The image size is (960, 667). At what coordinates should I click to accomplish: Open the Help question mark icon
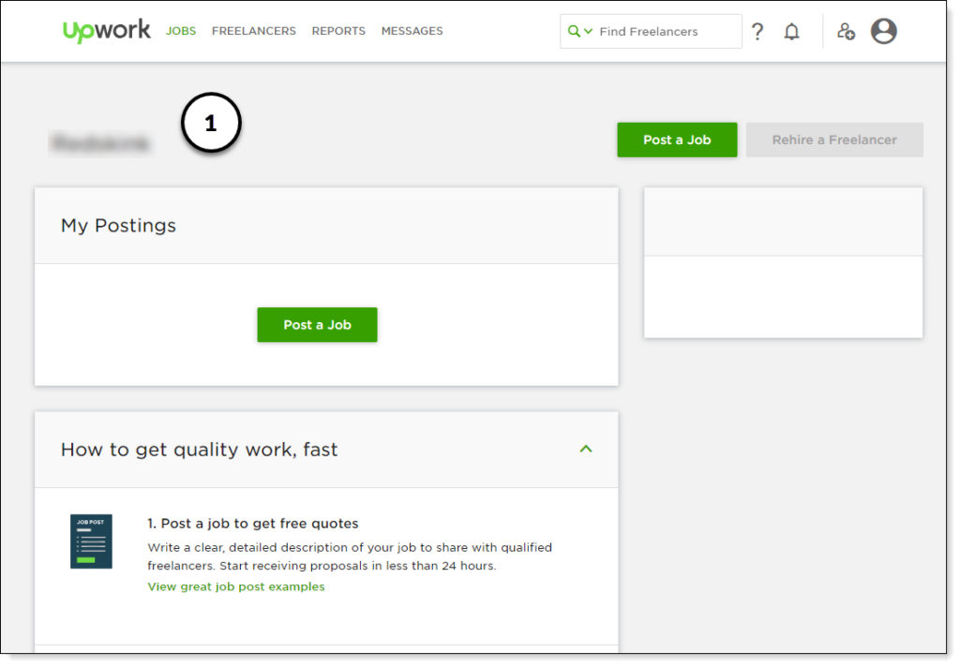click(757, 32)
